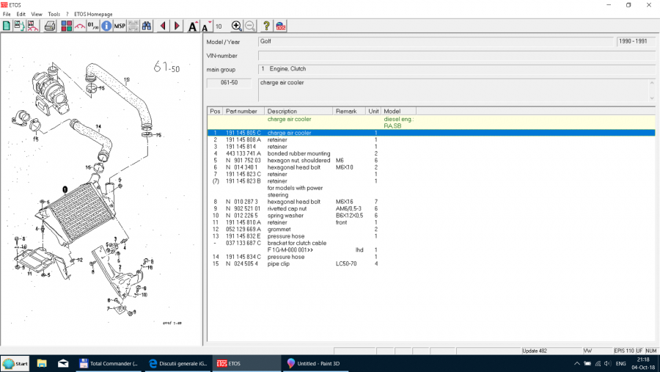This screenshot has height=372, width=660.
Task: Select the bonded rubber mounting row
Action: 298,153
